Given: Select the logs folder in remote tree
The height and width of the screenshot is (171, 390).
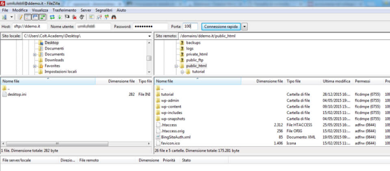Looking at the screenshot, I should (x=190, y=48).
